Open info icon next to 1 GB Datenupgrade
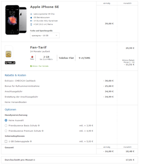This screenshot has width=142, height=165. (x=31, y=141)
